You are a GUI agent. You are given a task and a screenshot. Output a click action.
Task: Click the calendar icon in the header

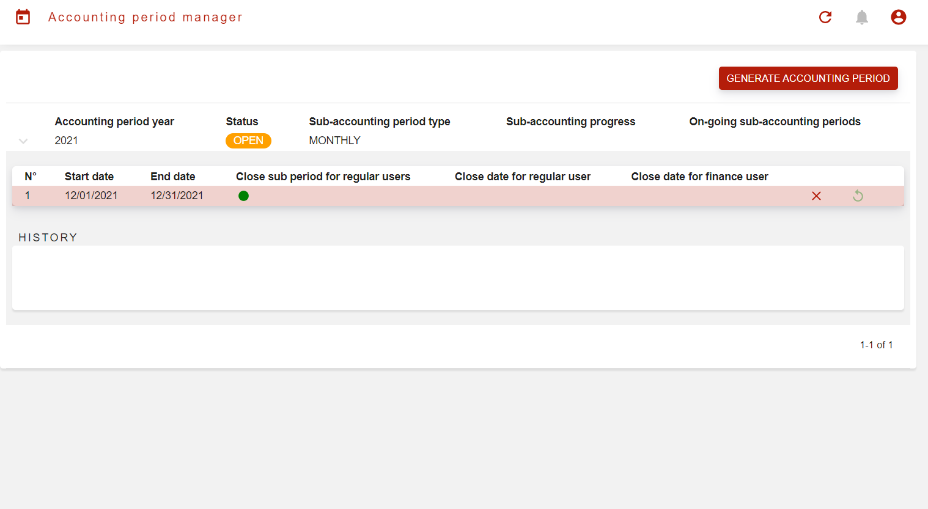23,17
